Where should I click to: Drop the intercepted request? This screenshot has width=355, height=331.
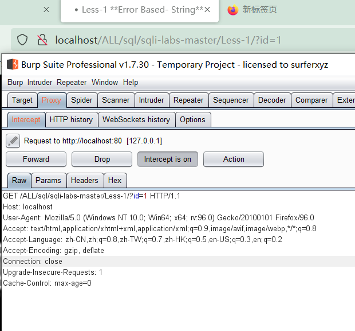tap(102, 159)
